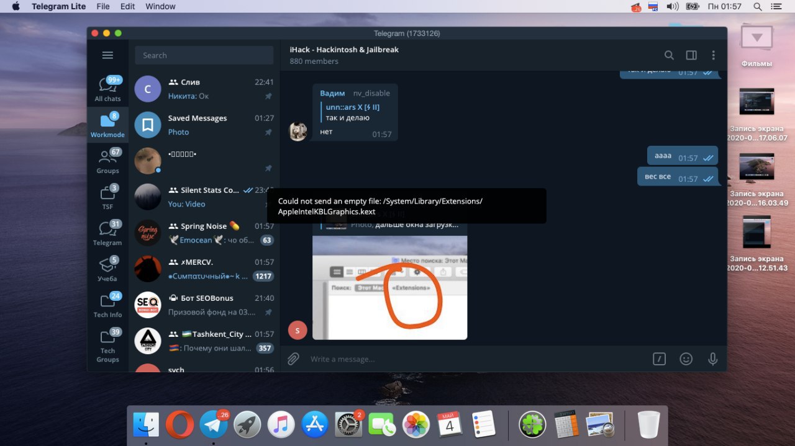Click Saved Messages bookmark avatar

pyautogui.click(x=148, y=125)
